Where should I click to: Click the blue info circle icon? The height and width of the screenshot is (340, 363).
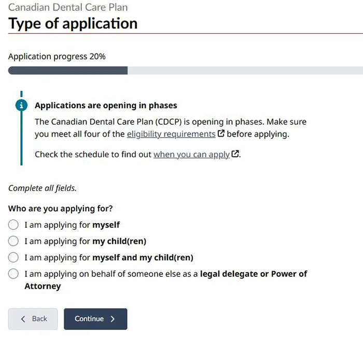click(21, 105)
